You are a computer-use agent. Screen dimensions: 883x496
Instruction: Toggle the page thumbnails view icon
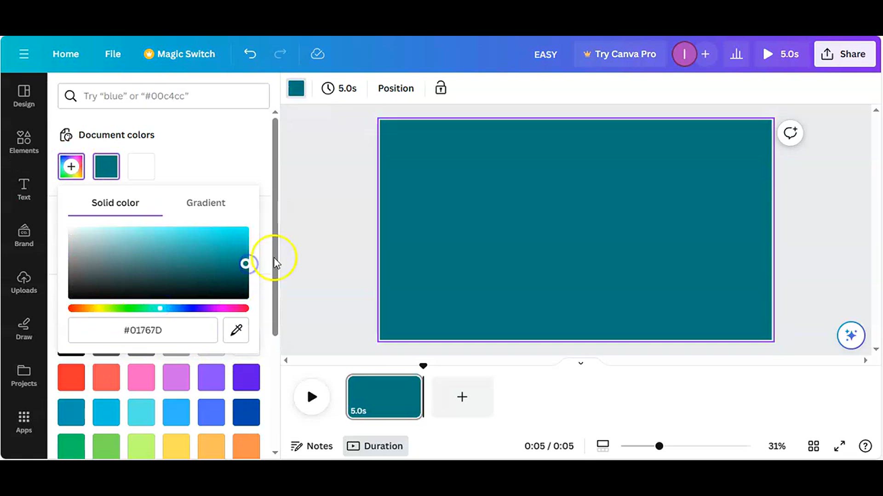(x=602, y=446)
